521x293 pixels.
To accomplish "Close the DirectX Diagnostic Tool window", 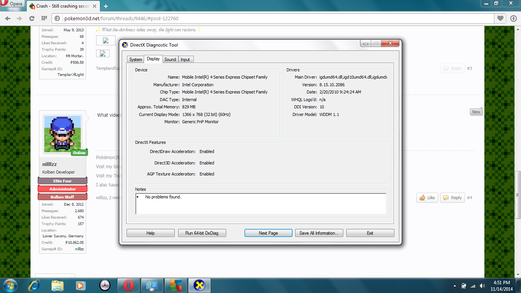I will tap(390, 43).
